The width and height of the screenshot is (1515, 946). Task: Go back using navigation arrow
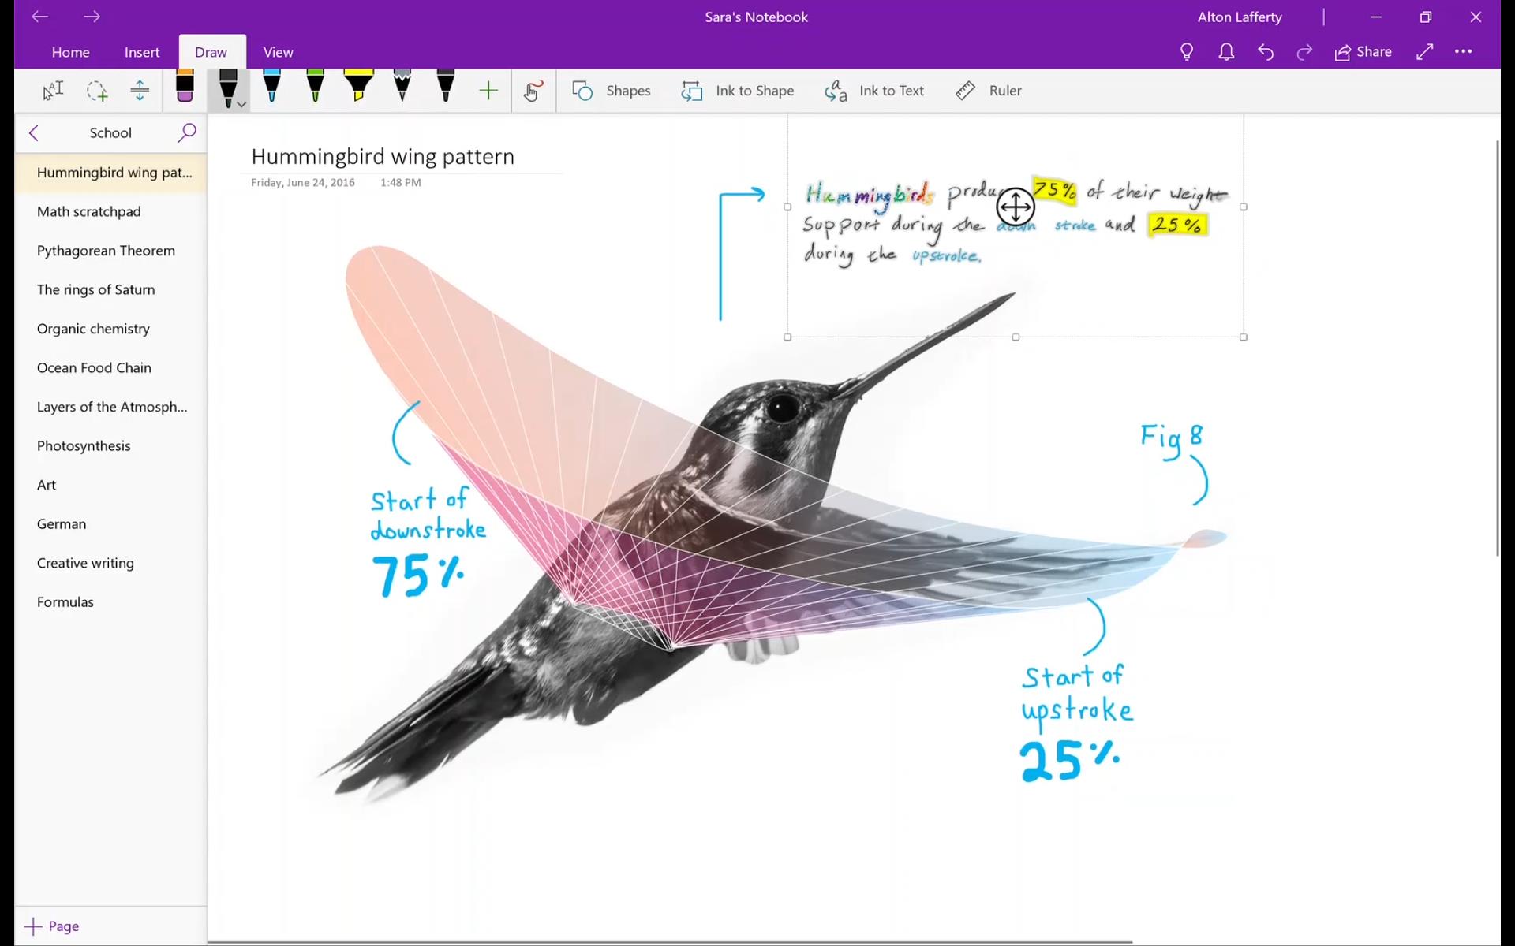tap(39, 17)
